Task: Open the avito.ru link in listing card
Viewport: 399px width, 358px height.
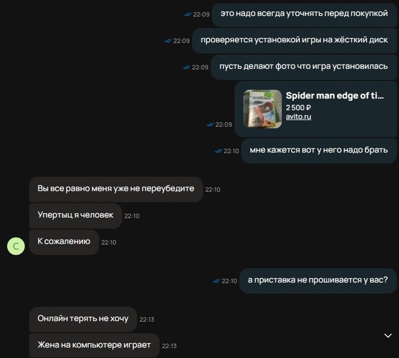Action: [x=298, y=116]
